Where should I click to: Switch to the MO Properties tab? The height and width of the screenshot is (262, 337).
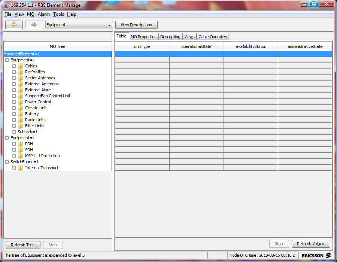coord(143,37)
